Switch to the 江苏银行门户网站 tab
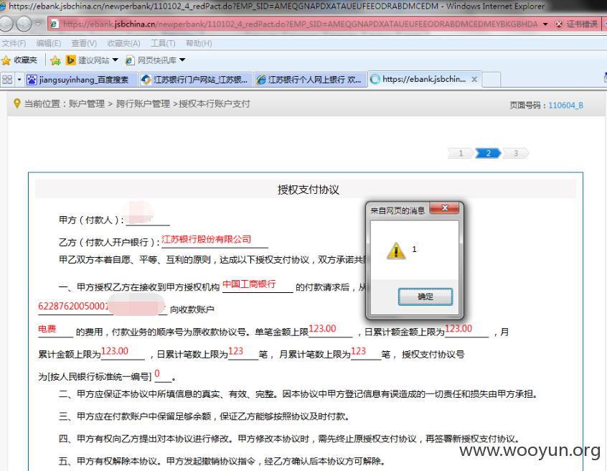Screen dimensions: 607x471 pos(197,80)
